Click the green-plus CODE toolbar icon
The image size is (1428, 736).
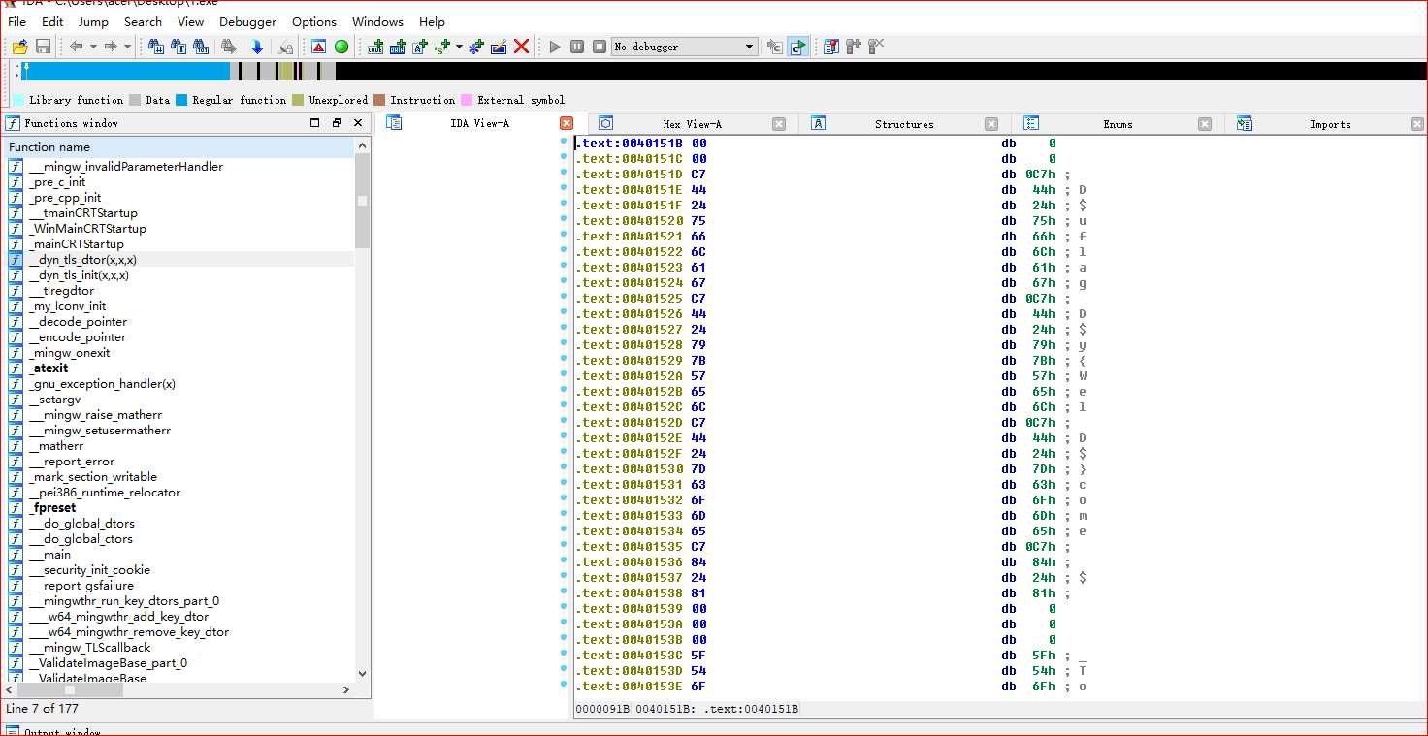(375, 47)
